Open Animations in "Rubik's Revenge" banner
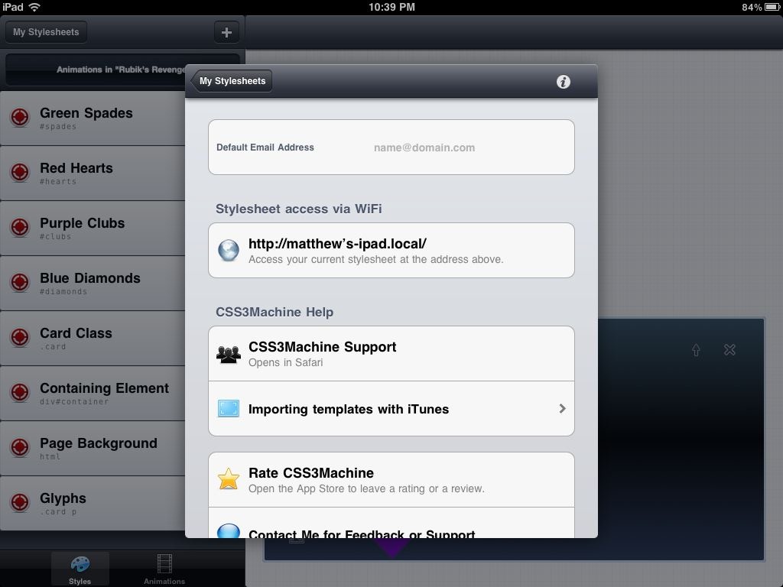The image size is (783, 587). pyautogui.click(x=122, y=70)
